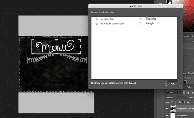The width and height of the screenshot is (194, 118).
Task: Click the background-120694 layer thumbnail
Action: pyautogui.click(x=173, y=109)
